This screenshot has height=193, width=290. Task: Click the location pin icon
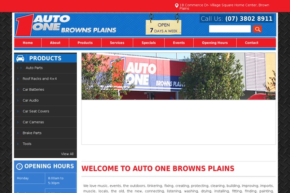point(177,6)
